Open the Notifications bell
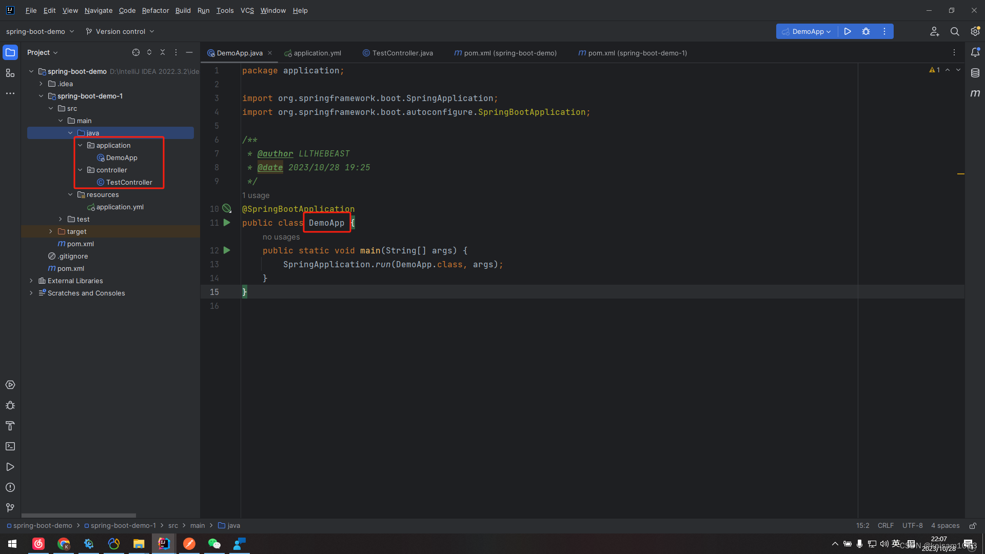 [975, 52]
